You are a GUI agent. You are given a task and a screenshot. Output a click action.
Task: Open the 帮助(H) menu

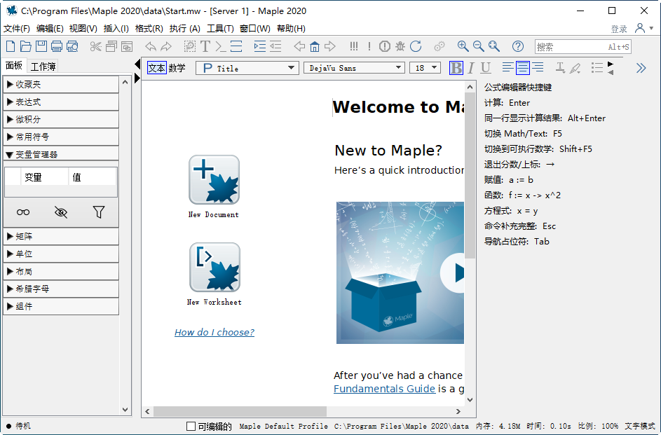click(291, 28)
